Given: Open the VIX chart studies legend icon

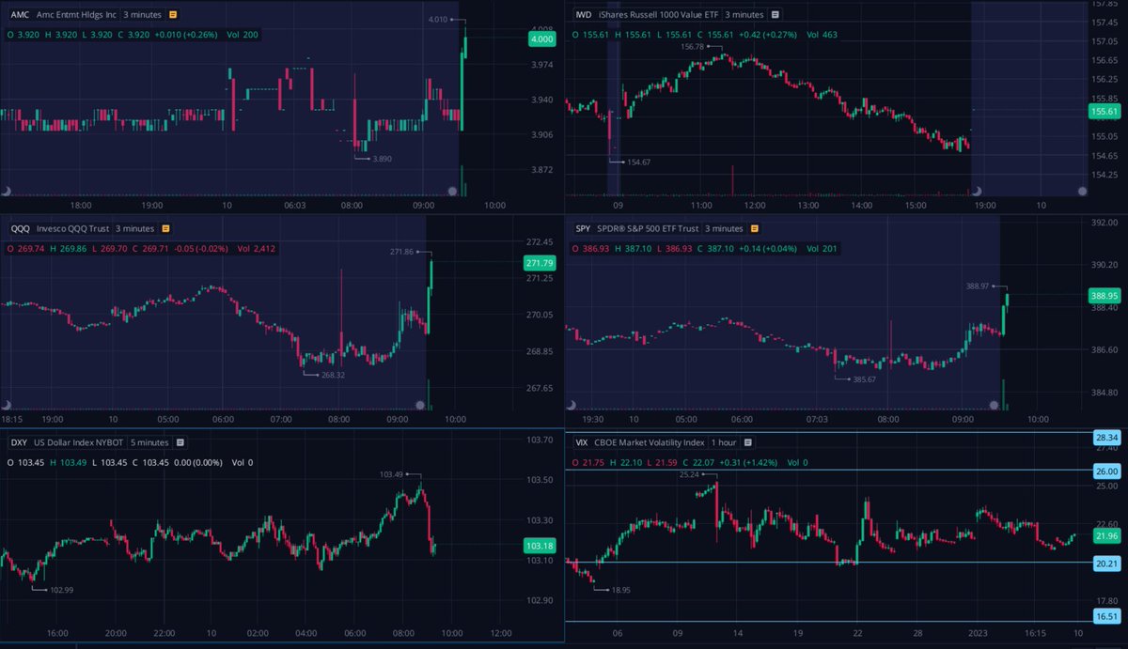Looking at the screenshot, I should (x=748, y=441).
